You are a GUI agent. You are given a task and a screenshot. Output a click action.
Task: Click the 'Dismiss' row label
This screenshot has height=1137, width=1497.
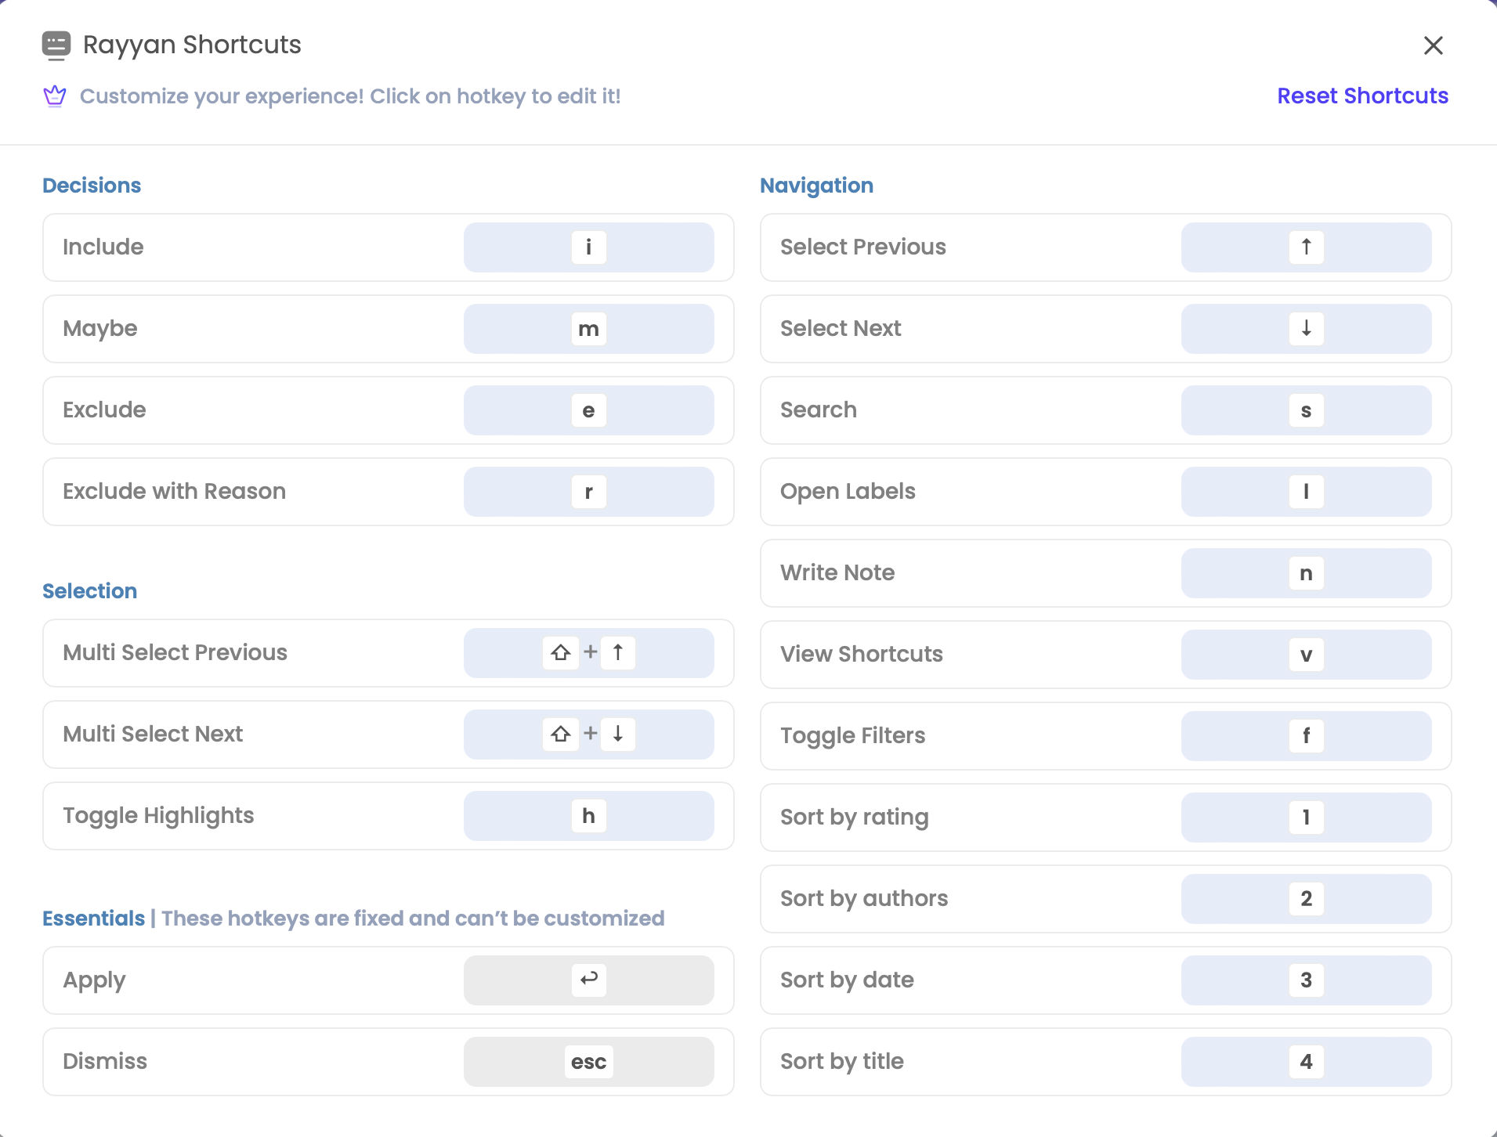coord(105,1062)
